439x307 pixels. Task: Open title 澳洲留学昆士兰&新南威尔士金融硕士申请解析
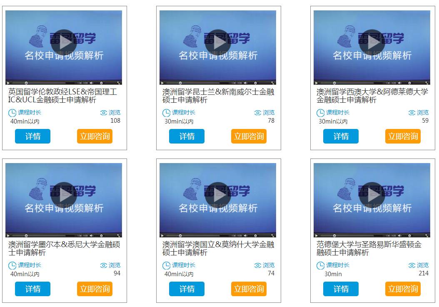click(x=218, y=96)
